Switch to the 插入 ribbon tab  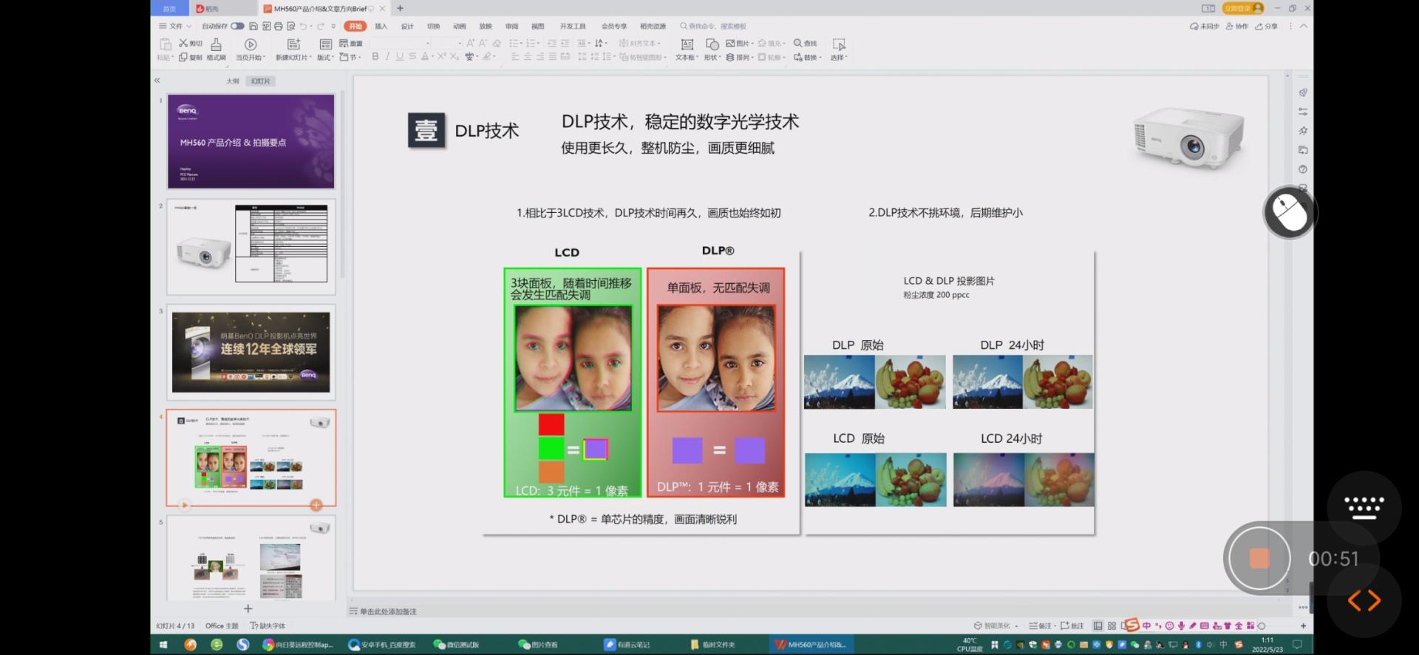point(381,26)
